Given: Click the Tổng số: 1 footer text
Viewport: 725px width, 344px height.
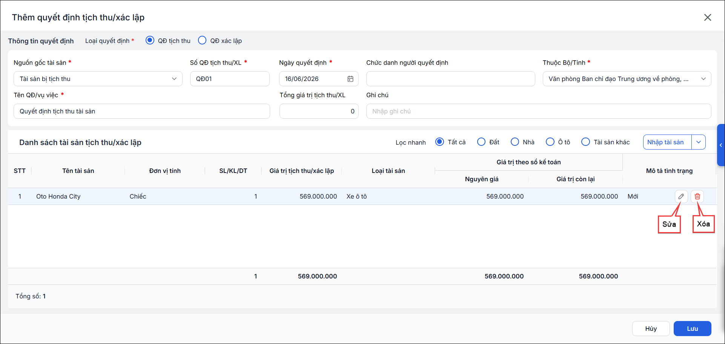Looking at the screenshot, I should tap(31, 296).
